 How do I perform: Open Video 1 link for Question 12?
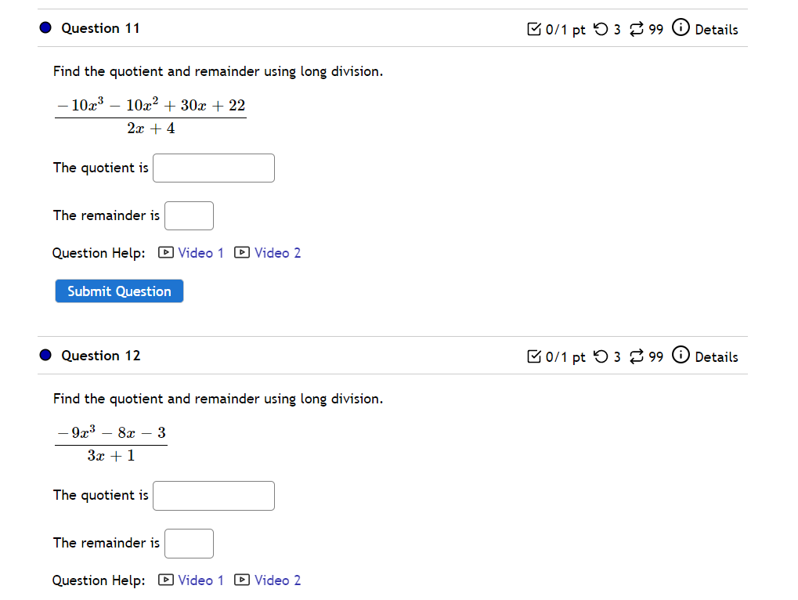201,580
